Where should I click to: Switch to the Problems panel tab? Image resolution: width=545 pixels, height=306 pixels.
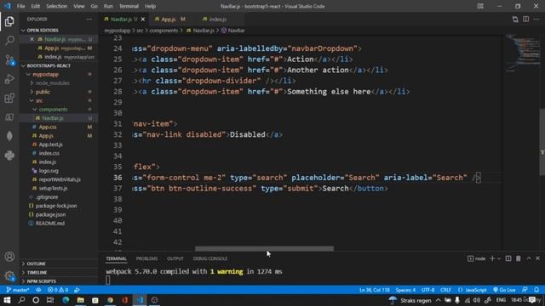[x=146, y=258]
